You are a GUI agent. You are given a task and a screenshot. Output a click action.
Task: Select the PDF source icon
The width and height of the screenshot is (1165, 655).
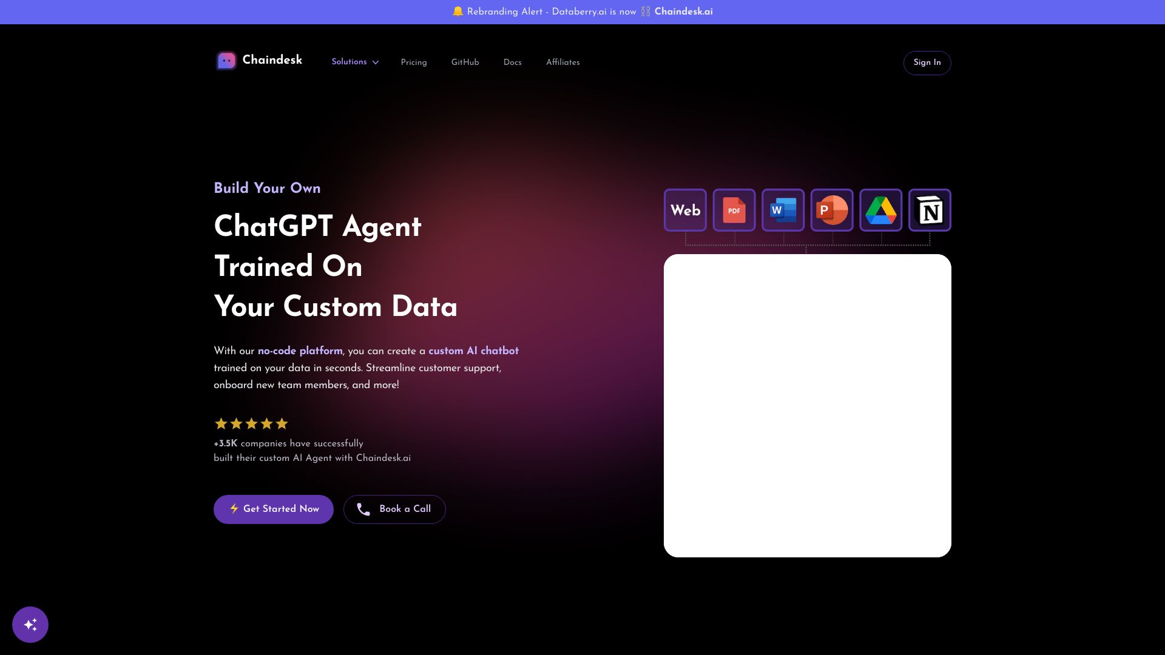(x=734, y=210)
